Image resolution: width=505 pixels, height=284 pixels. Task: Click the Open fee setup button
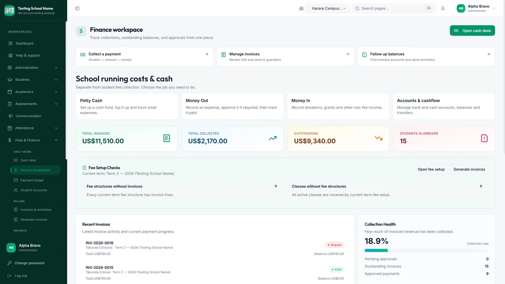point(431,169)
